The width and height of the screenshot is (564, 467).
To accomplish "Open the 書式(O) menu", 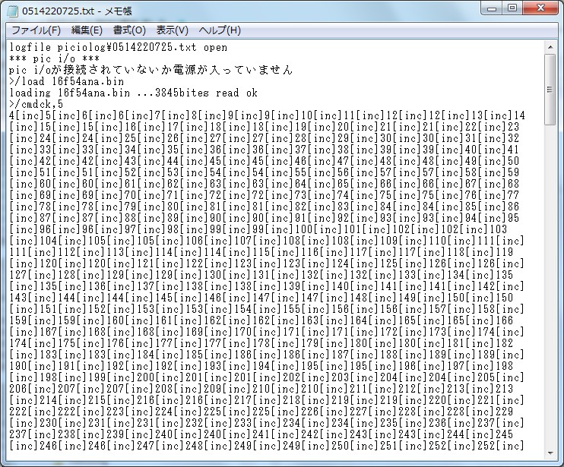I will 129,30.
